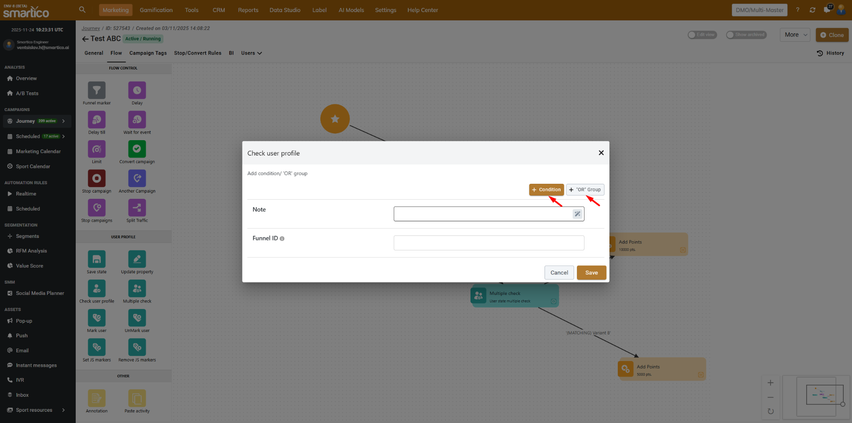Open the More dropdown
Screen dimensions: 852x423
point(795,35)
